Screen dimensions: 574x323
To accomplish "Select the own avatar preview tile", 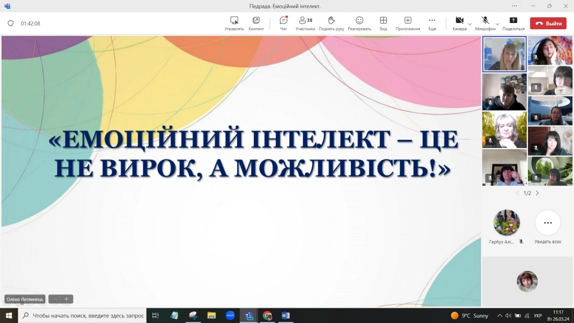I will coord(527,282).
